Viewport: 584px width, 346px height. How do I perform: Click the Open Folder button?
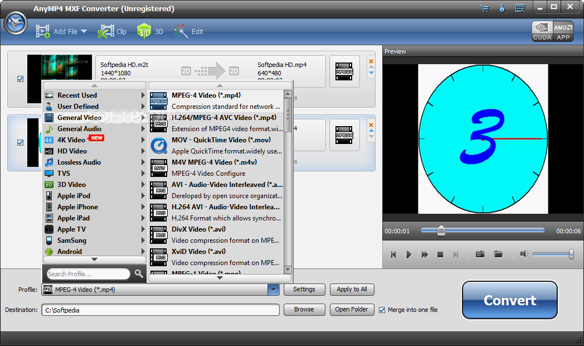click(x=352, y=310)
